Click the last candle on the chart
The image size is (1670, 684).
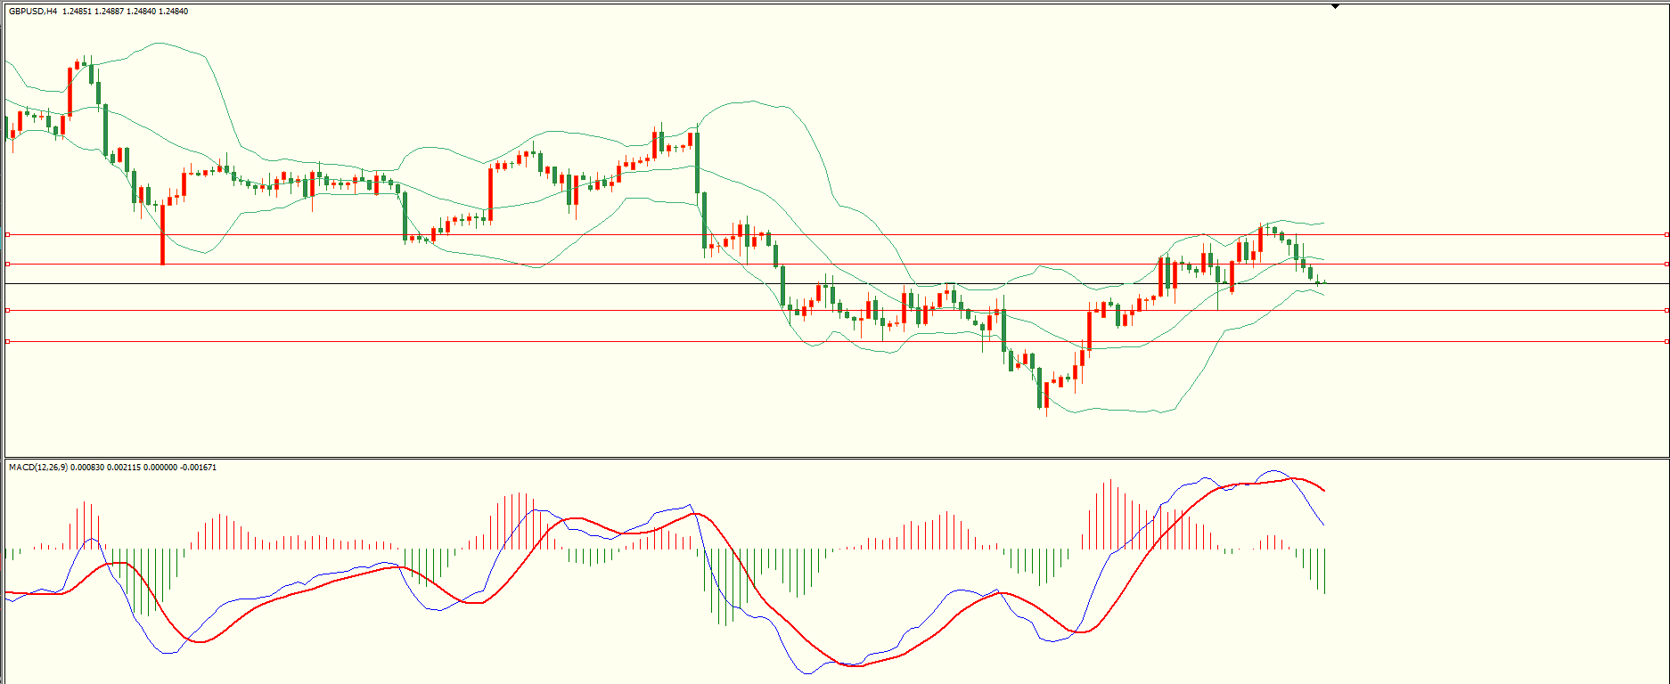pos(1324,282)
